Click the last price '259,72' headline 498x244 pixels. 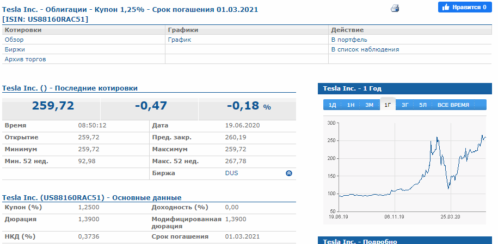tap(53, 106)
